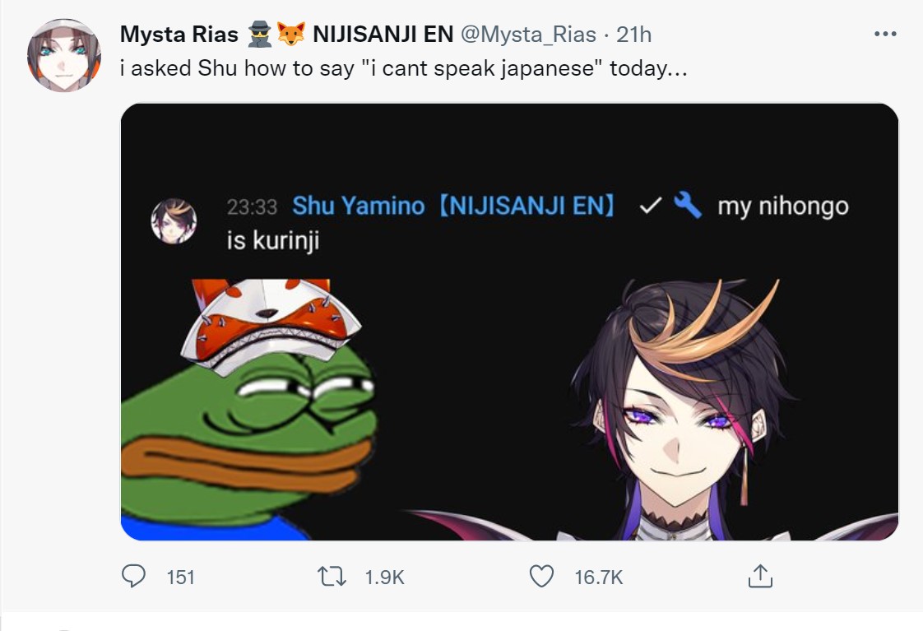Retweet this post using the arrows icon

[332, 576]
